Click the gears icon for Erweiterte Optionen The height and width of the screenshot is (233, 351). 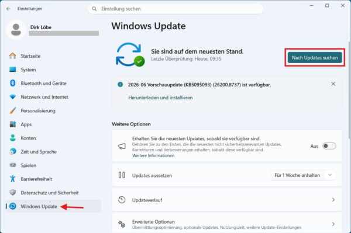(x=122, y=224)
